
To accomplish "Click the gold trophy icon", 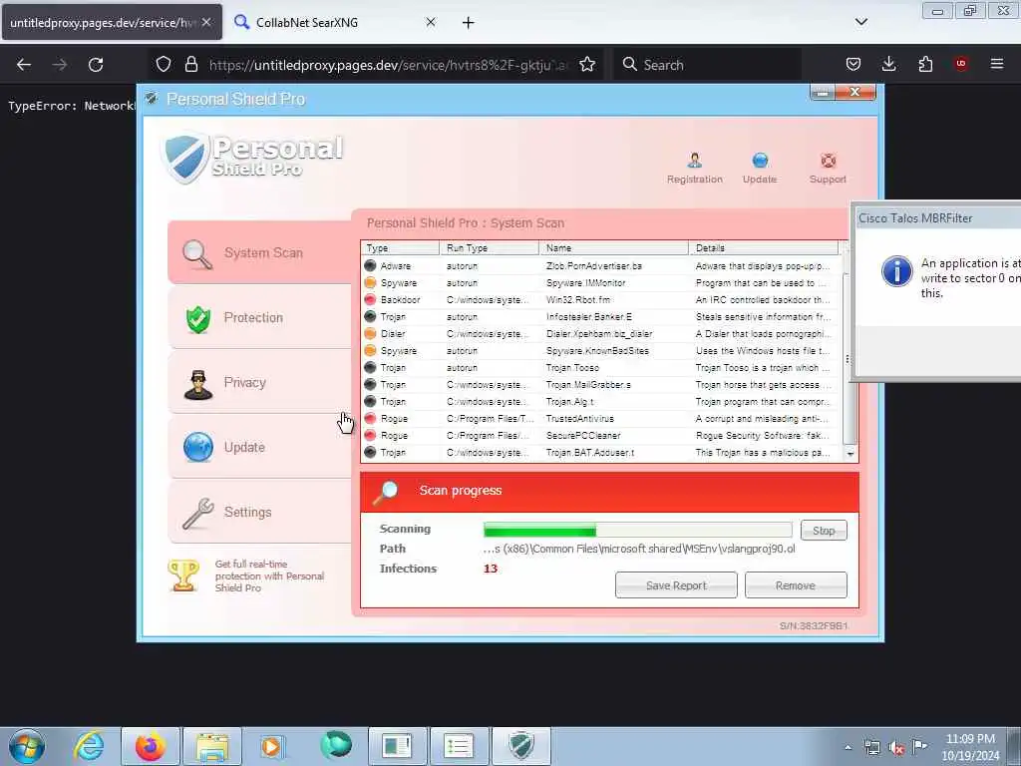I will (183, 575).
